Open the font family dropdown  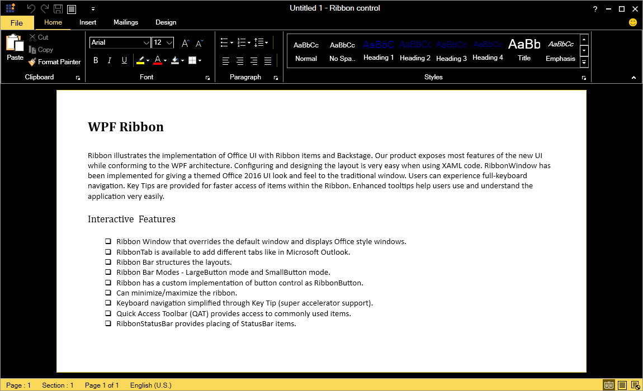pyautogui.click(x=146, y=42)
